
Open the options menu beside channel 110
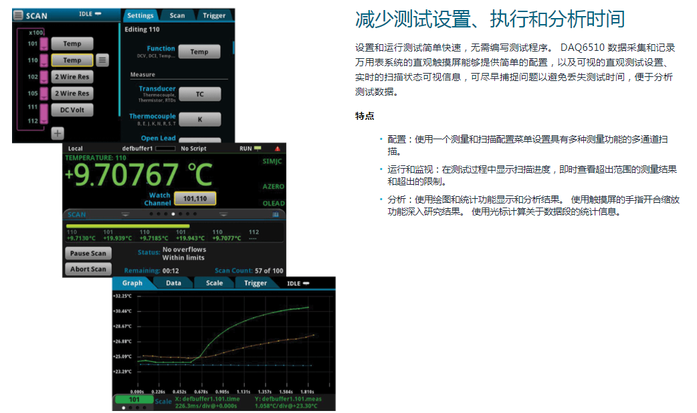102,60
